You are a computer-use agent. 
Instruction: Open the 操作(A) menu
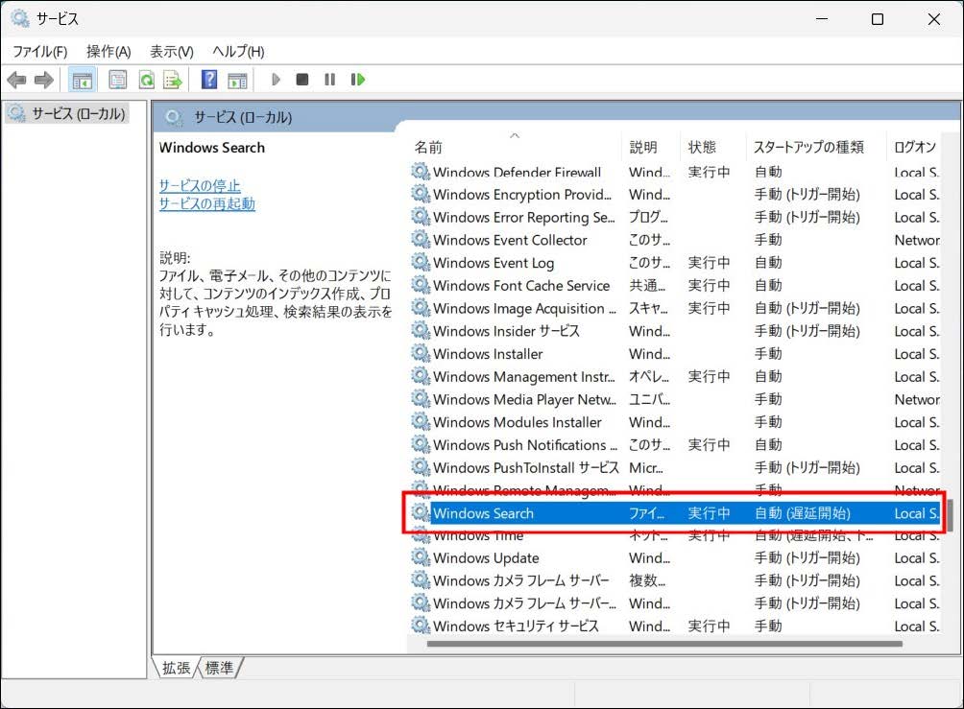pyautogui.click(x=108, y=52)
